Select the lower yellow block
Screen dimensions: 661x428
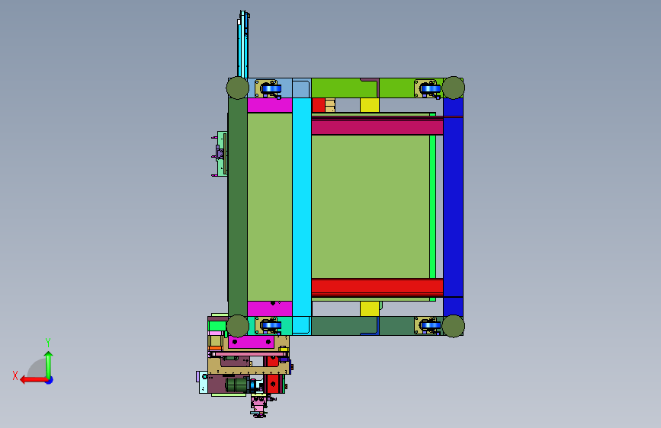coord(370,308)
